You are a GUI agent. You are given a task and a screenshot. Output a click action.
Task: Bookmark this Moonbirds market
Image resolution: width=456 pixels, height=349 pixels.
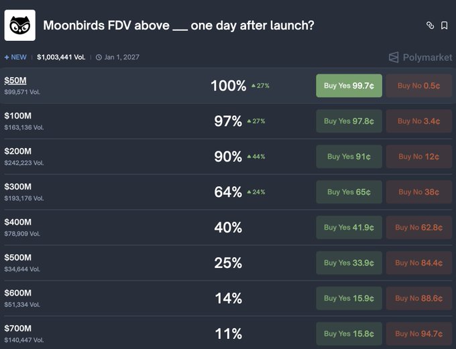pos(444,25)
